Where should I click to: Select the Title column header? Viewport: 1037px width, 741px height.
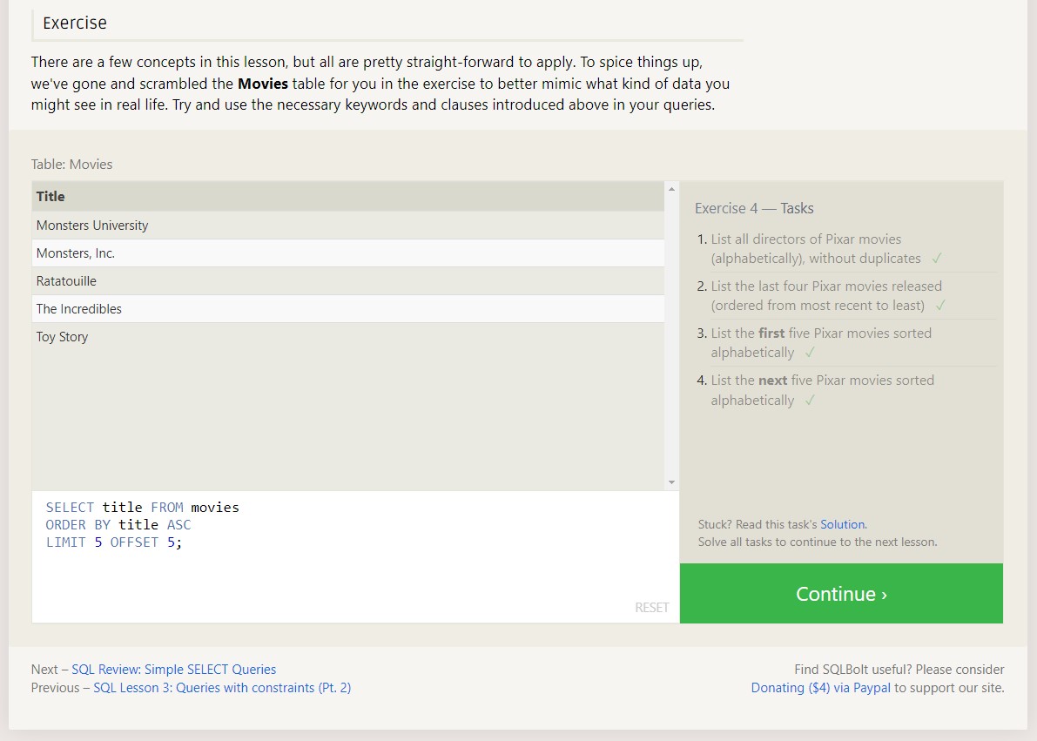click(348, 197)
